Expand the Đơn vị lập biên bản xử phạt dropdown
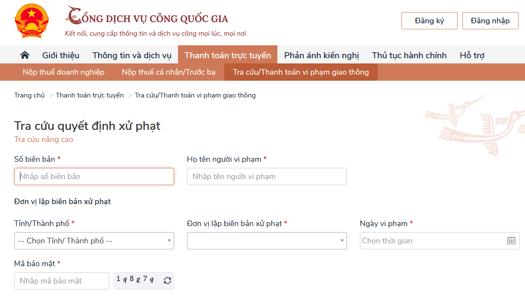525x299 pixels. (x=267, y=240)
